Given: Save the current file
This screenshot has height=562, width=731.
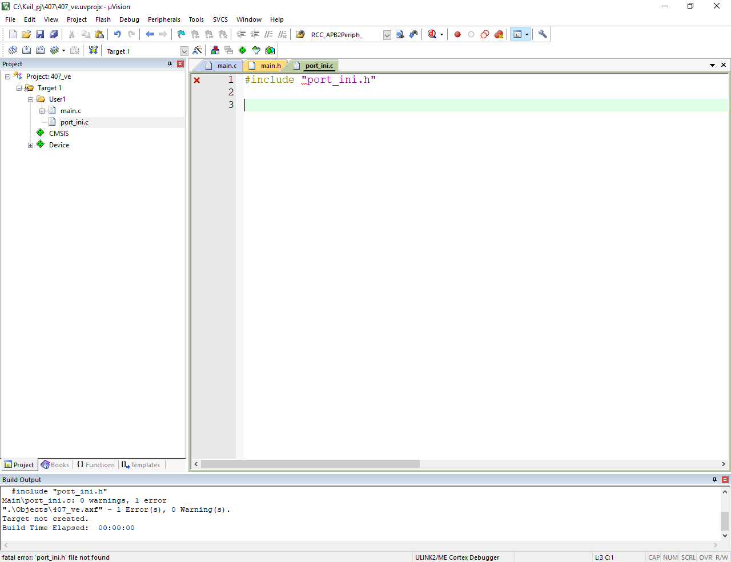Looking at the screenshot, I should point(40,34).
